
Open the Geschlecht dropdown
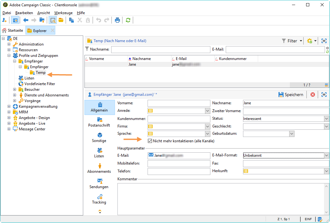[x=327, y=126]
